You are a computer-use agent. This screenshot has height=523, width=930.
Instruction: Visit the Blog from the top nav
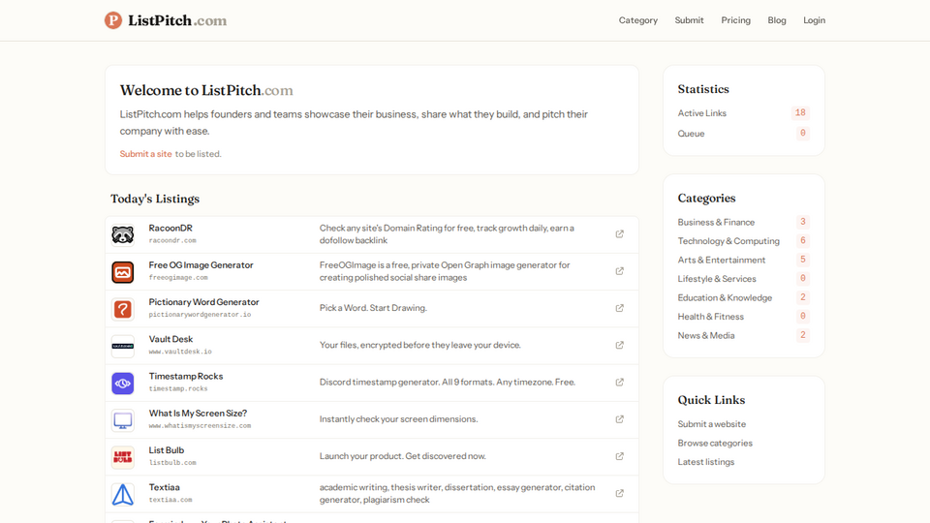tap(777, 20)
